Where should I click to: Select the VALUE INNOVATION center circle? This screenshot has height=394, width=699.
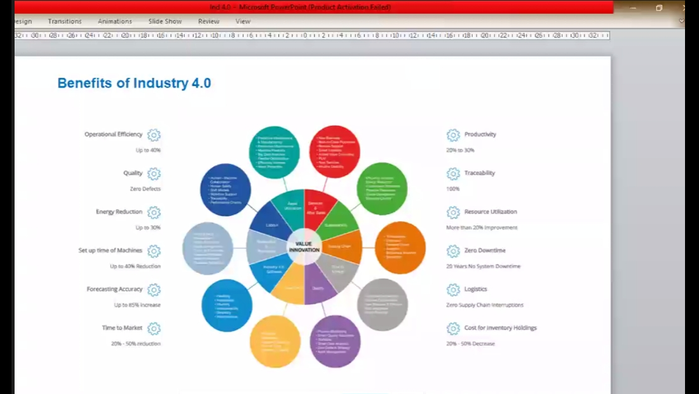click(304, 247)
